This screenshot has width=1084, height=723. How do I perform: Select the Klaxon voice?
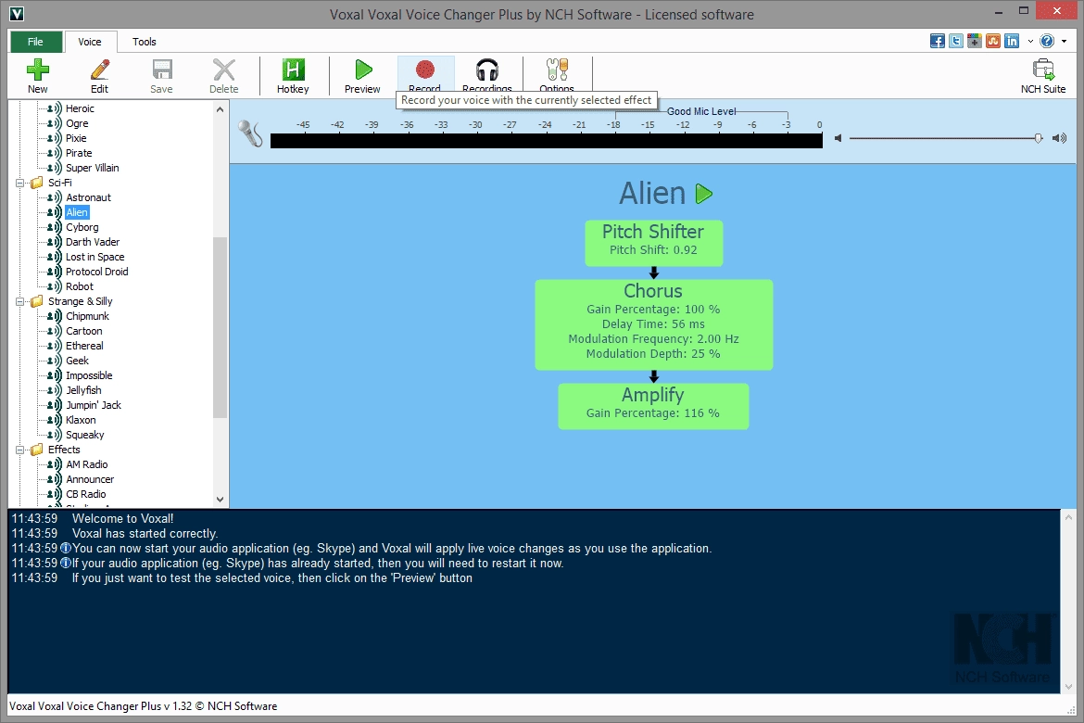tap(81, 421)
